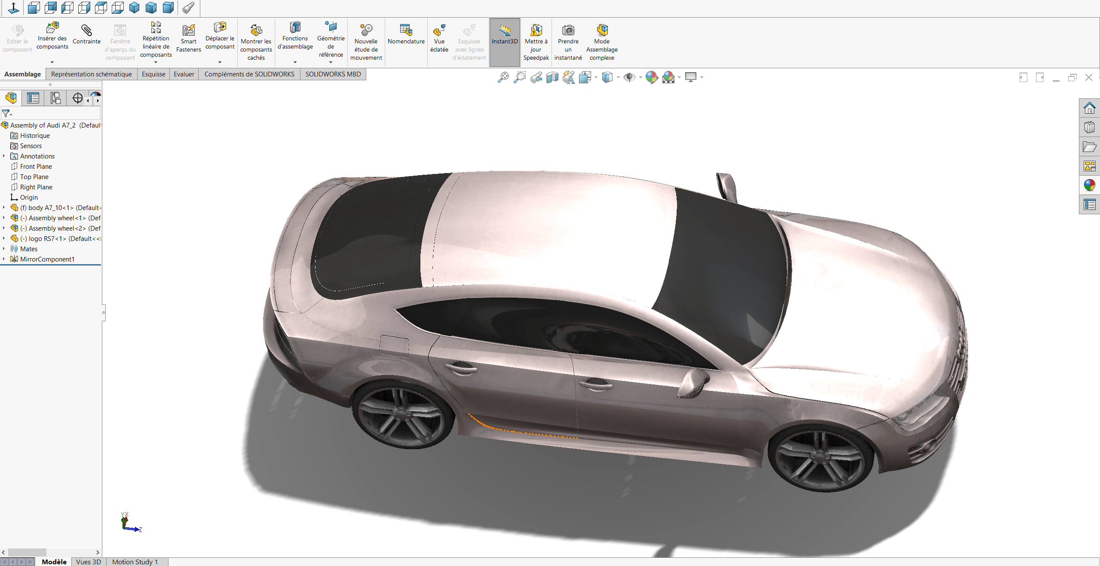Open Appearances color ball task pane

pos(1089,185)
